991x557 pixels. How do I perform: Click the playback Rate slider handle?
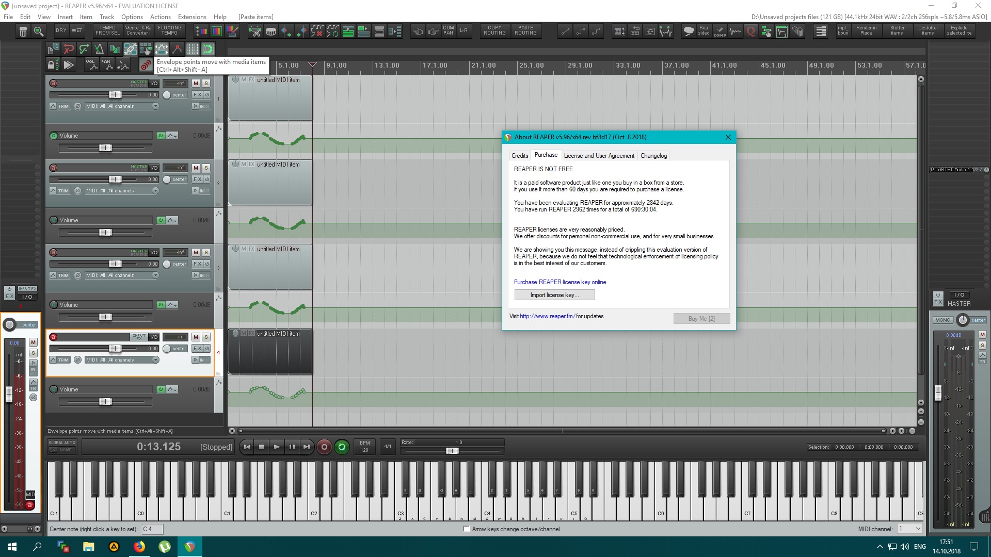coord(452,451)
